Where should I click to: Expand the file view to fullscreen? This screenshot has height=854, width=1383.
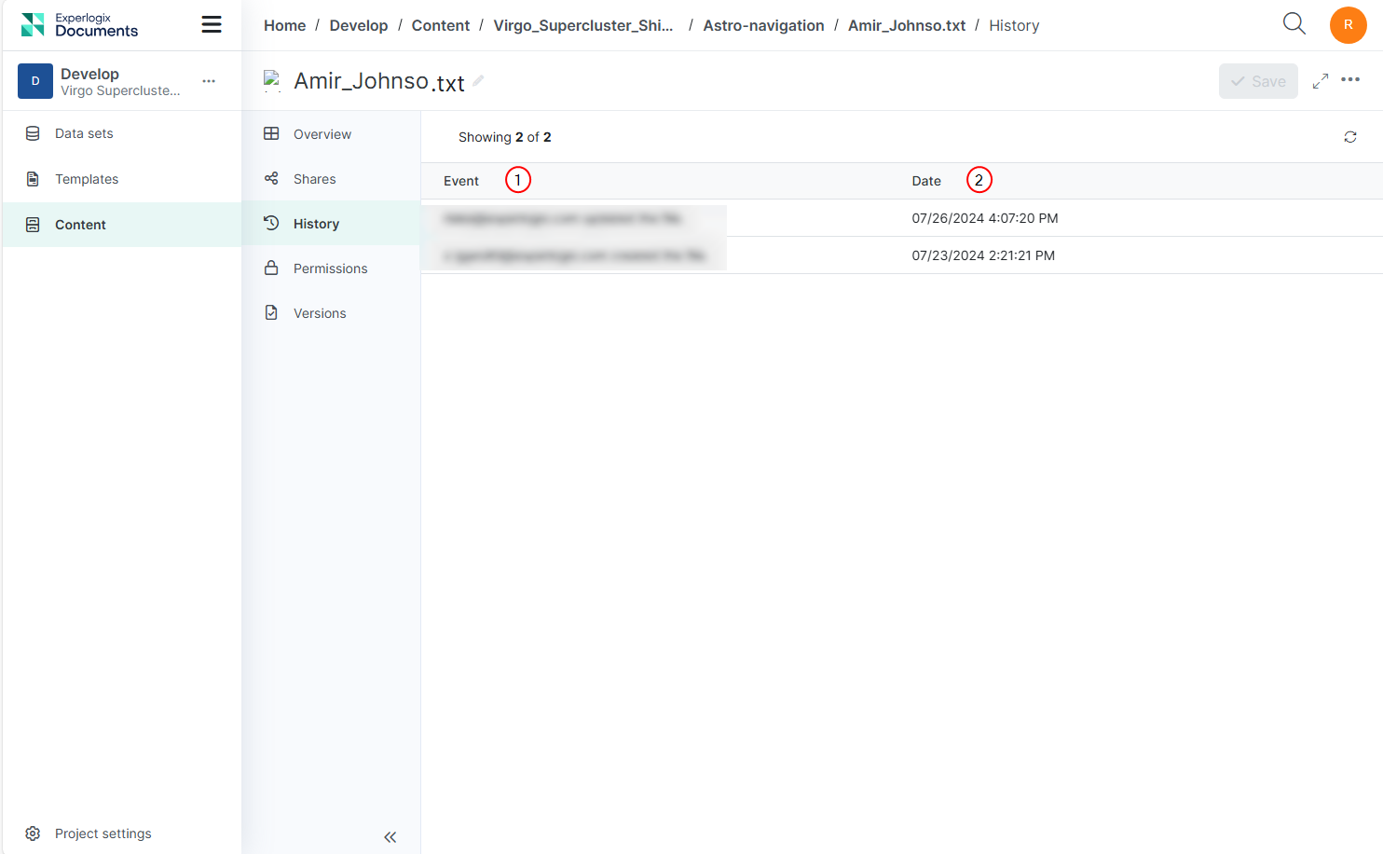pos(1320,81)
